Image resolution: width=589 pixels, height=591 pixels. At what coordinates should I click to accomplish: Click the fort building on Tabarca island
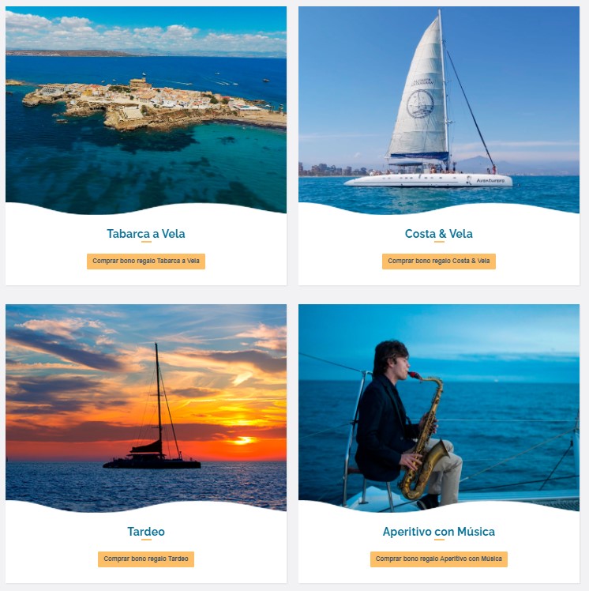tap(138, 82)
